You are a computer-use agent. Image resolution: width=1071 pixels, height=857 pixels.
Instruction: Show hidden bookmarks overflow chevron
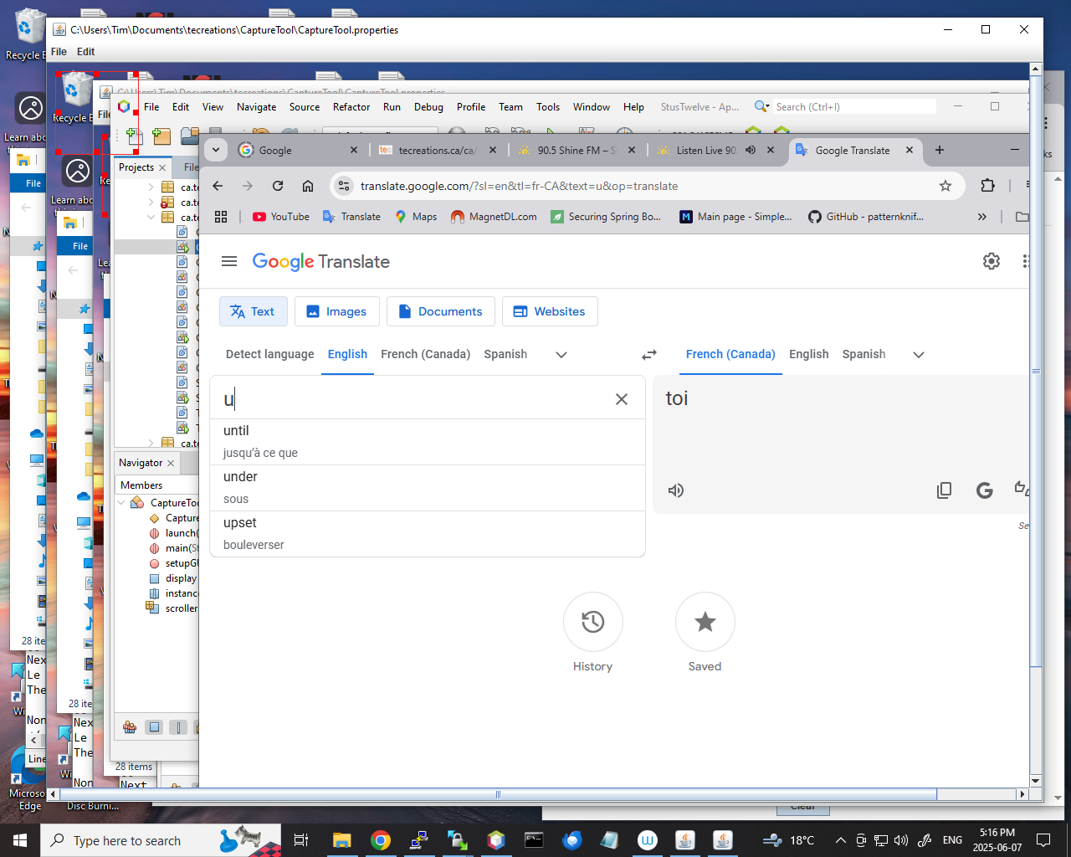click(982, 217)
